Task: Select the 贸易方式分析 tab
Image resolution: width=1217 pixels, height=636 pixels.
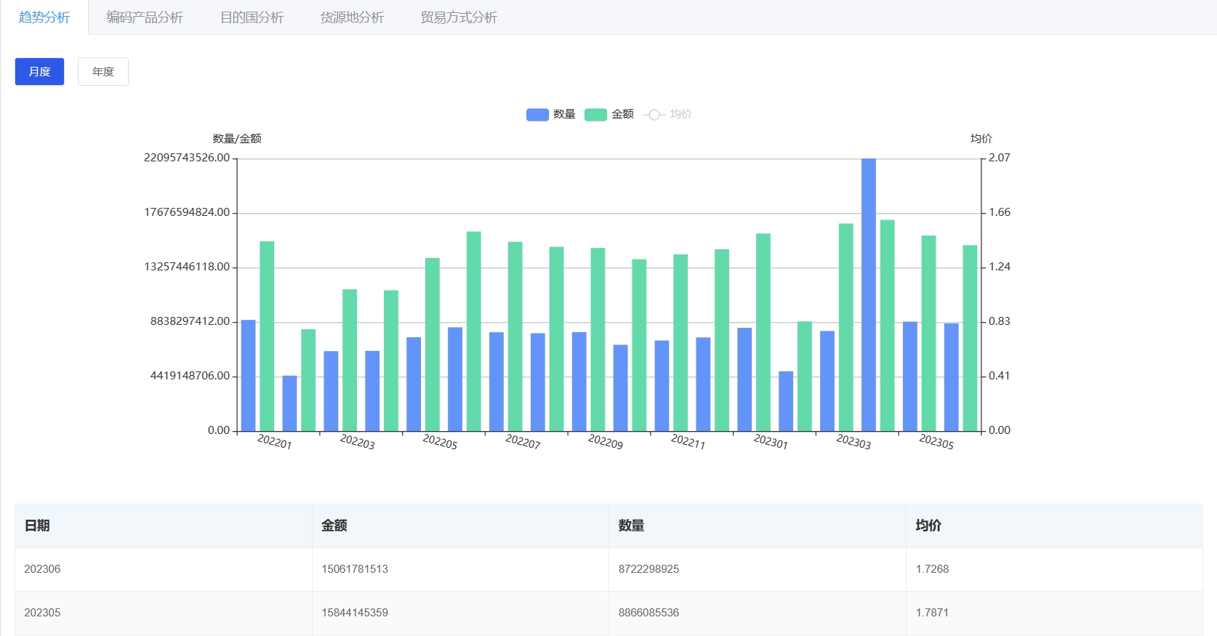Action: click(459, 17)
